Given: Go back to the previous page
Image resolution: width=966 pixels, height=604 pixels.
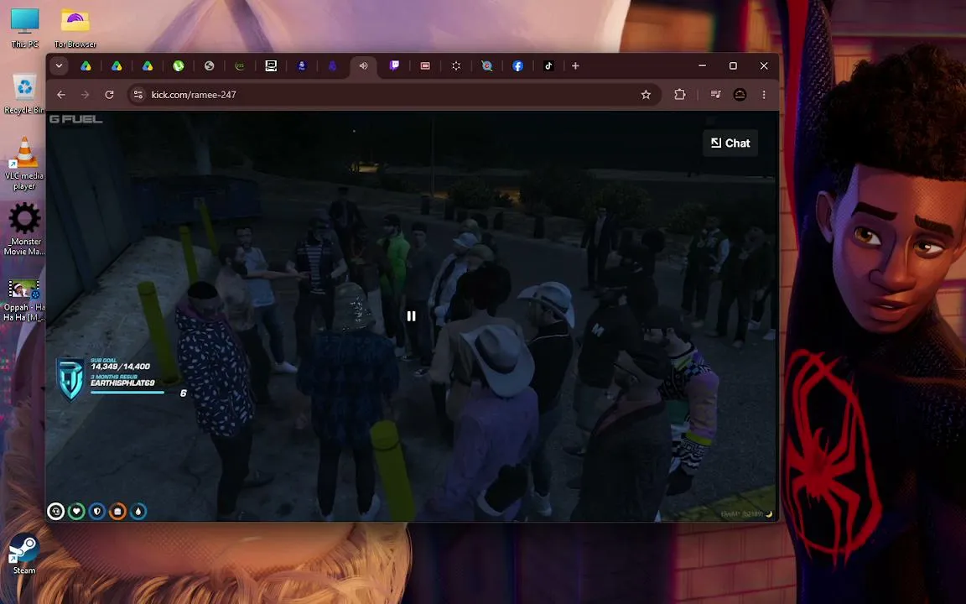Looking at the screenshot, I should pos(61,94).
